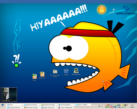Expand the black arrow dropdown in tray
The height and width of the screenshot is (109, 137).
point(102,106)
